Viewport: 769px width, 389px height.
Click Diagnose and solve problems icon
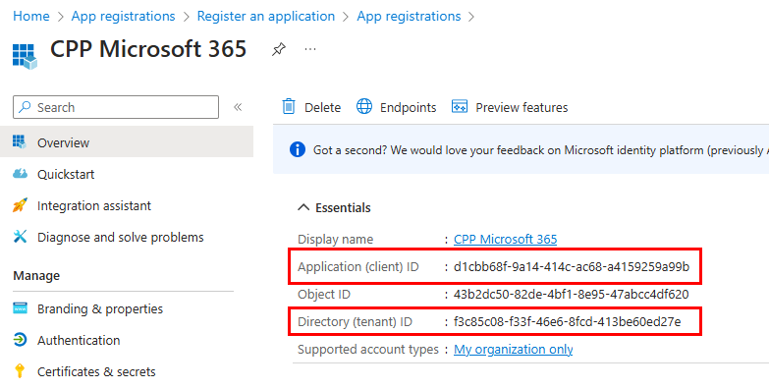[20, 237]
